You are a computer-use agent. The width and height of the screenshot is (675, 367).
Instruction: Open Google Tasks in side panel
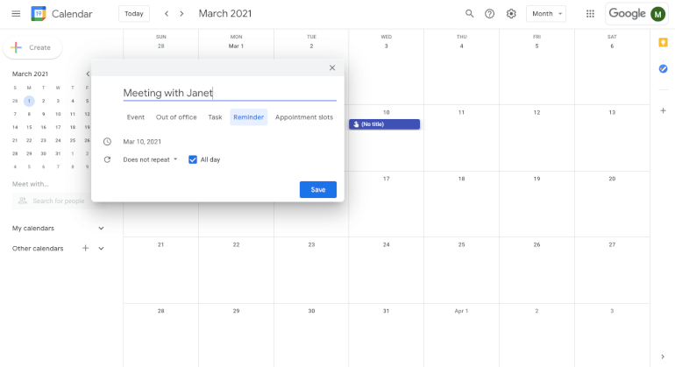[x=663, y=68]
